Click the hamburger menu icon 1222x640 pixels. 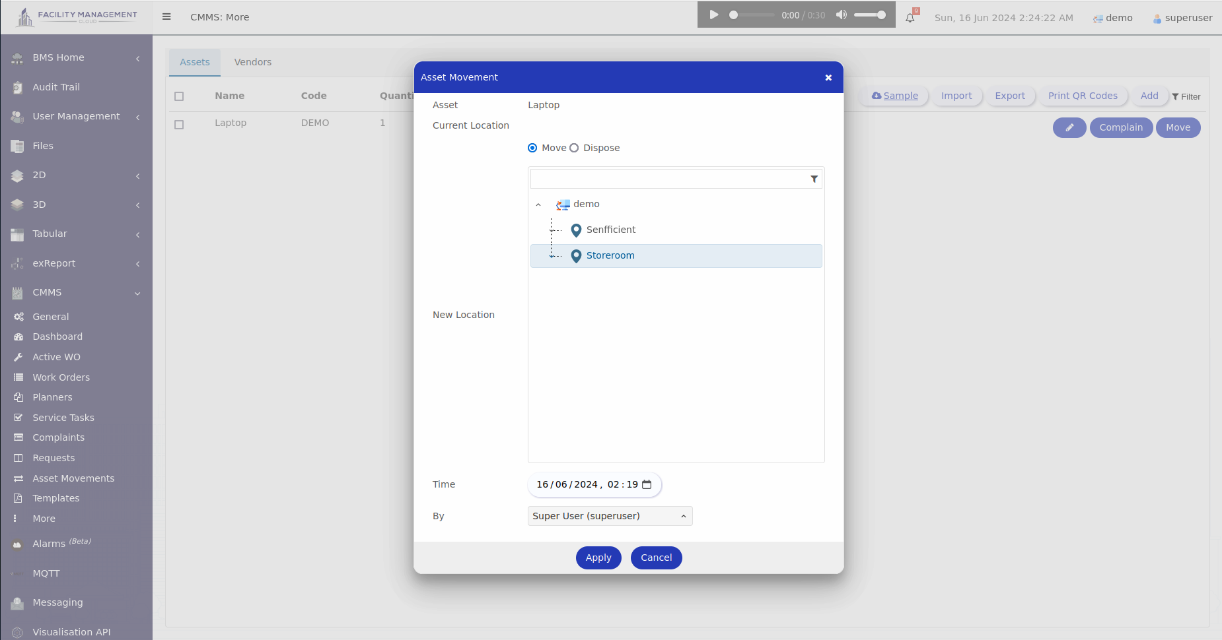(166, 17)
